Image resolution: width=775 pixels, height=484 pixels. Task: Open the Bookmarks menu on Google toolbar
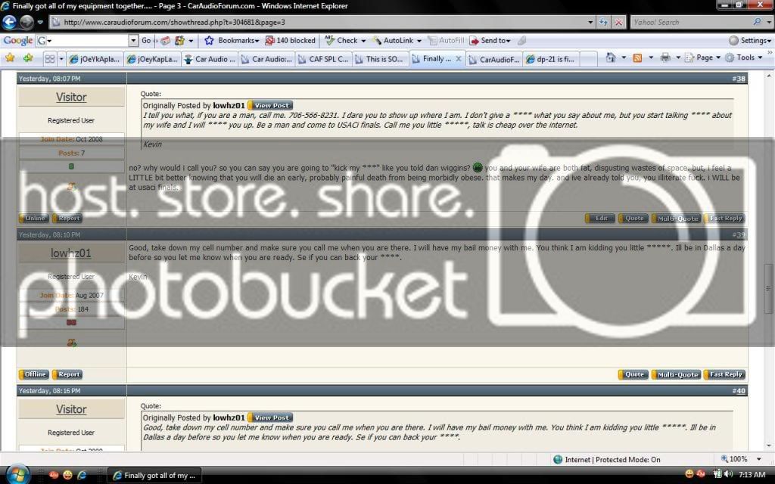click(232, 41)
